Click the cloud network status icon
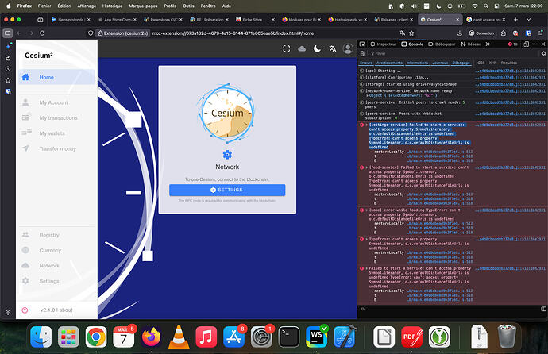Viewport: 548px width, 354px height. pos(303,49)
